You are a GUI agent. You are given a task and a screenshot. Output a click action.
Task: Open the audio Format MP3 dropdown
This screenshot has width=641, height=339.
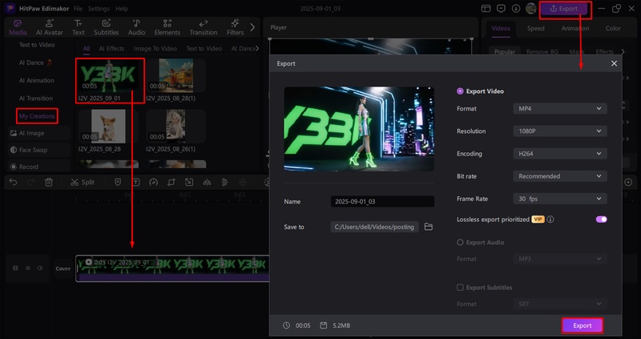560,259
